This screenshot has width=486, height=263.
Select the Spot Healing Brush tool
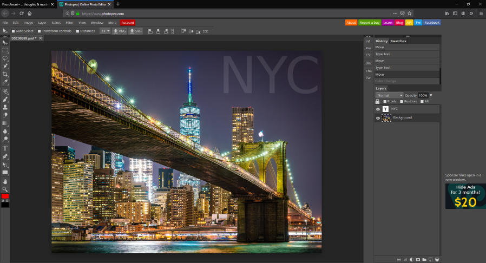click(x=5, y=91)
